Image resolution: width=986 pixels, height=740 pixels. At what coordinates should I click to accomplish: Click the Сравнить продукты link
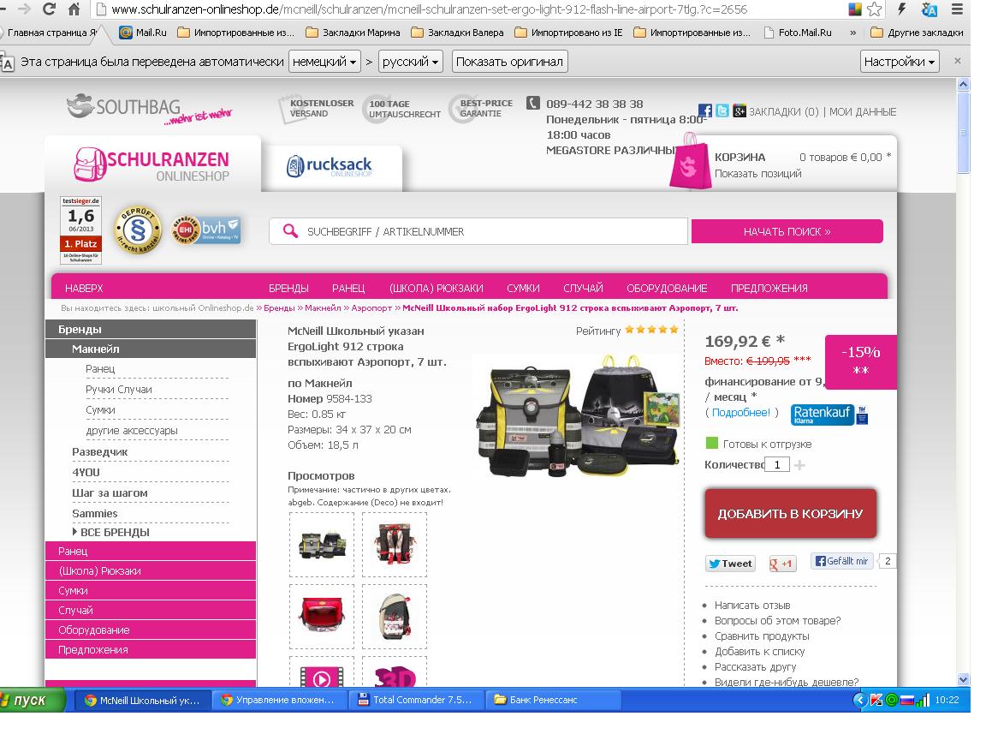(x=762, y=636)
